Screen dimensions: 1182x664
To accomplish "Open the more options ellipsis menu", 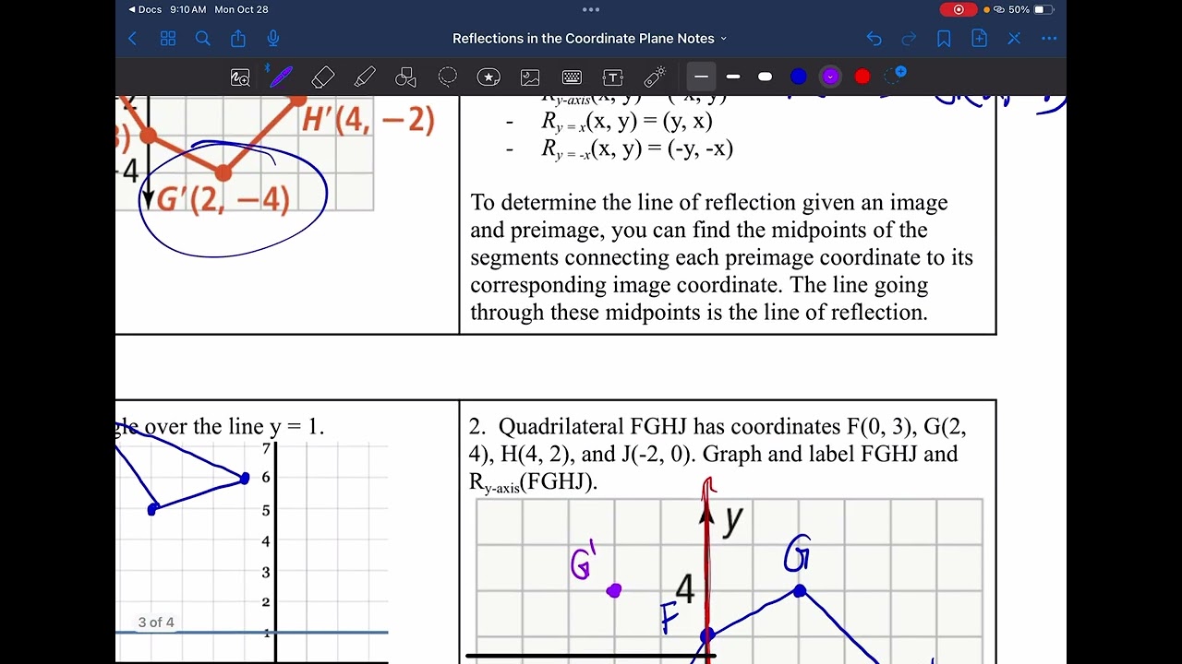I will (1049, 39).
